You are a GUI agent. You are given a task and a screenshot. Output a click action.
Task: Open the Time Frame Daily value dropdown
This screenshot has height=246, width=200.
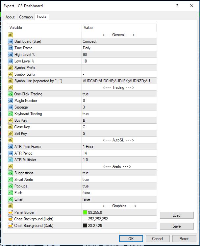tap(119, 48)
